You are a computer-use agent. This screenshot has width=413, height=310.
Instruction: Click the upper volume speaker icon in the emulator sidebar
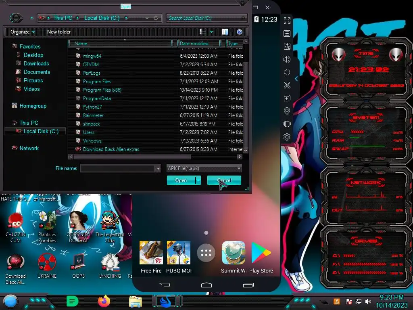pos(287,59)
